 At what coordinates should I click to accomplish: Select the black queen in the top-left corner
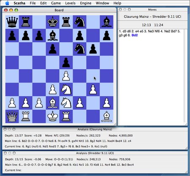(x=12, y=22)
